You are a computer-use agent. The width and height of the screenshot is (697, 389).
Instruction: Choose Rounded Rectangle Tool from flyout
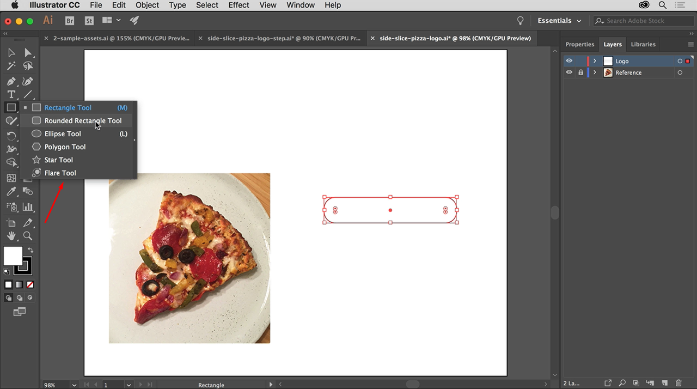(77, 120)
